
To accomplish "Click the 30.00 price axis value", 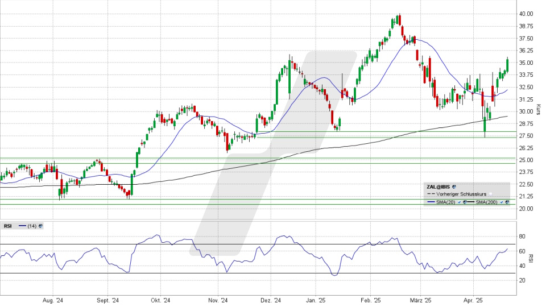I will [526, 111].
